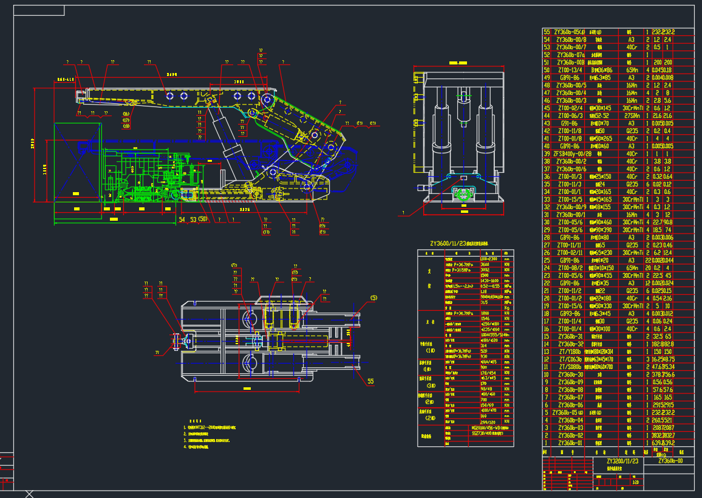Pick the ZT/C063b code cell
702x498 pixels.
click(570, 360)
